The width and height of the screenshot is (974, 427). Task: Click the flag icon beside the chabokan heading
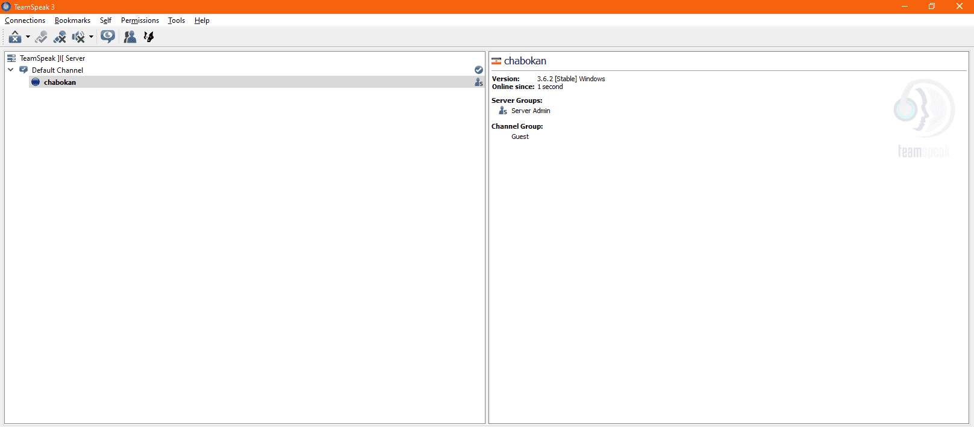(496, 61)
